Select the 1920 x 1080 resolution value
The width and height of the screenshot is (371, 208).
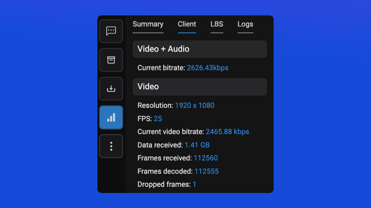(194, 106)
